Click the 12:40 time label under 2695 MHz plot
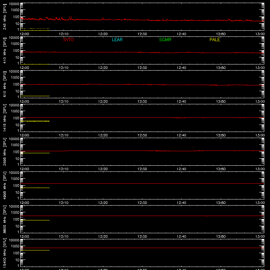Viewport: 270px width, 270px height. (x=181, y=169)
